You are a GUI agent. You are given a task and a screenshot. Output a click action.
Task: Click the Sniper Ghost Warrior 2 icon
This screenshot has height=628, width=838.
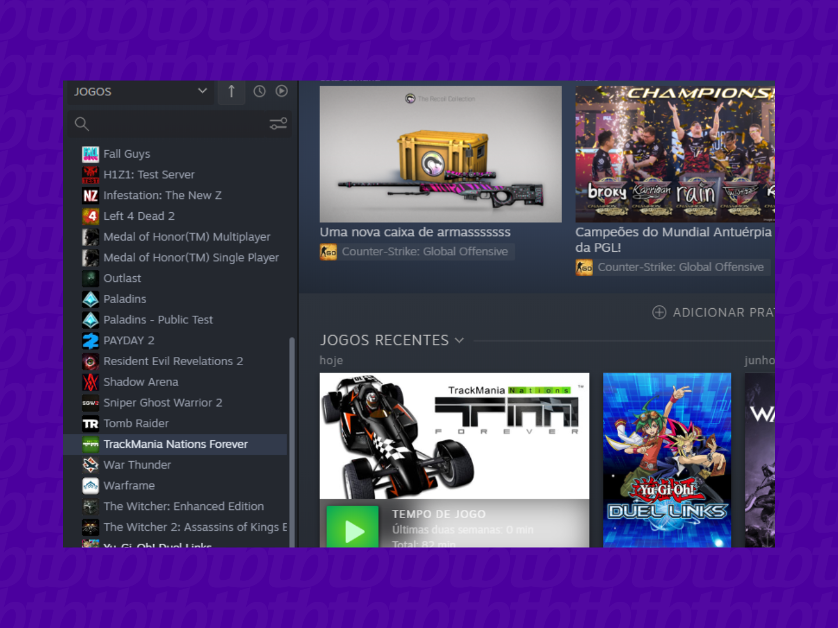coord(90,403)
